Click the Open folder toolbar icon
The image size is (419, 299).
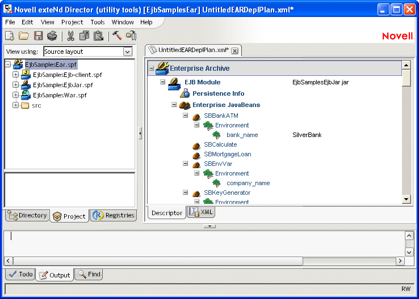[24, 36]
